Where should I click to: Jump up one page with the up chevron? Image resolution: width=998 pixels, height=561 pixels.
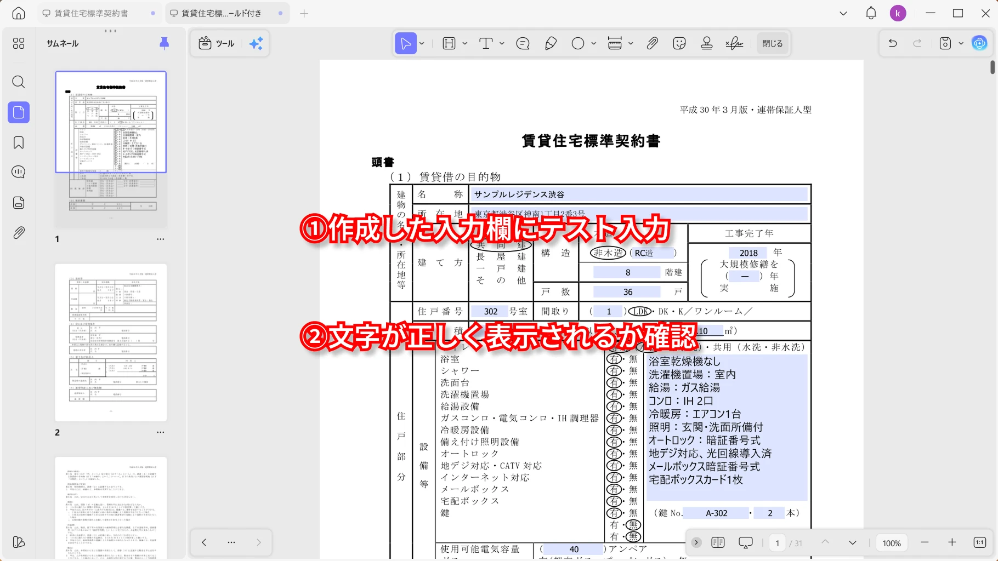pos(825,542)
